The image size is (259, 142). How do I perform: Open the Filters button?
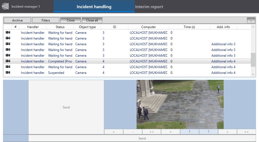[46, 20]
